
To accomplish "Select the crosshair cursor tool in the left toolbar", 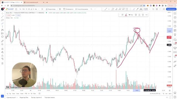I will [2, 13].
